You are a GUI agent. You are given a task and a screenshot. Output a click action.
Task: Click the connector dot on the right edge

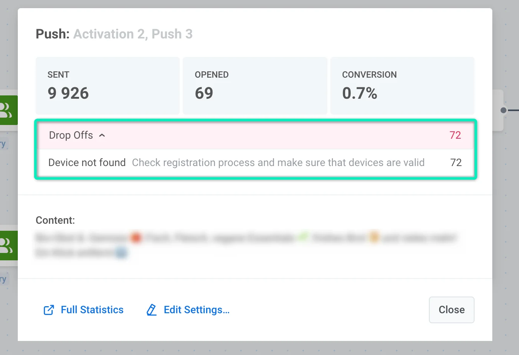(503, 110)
